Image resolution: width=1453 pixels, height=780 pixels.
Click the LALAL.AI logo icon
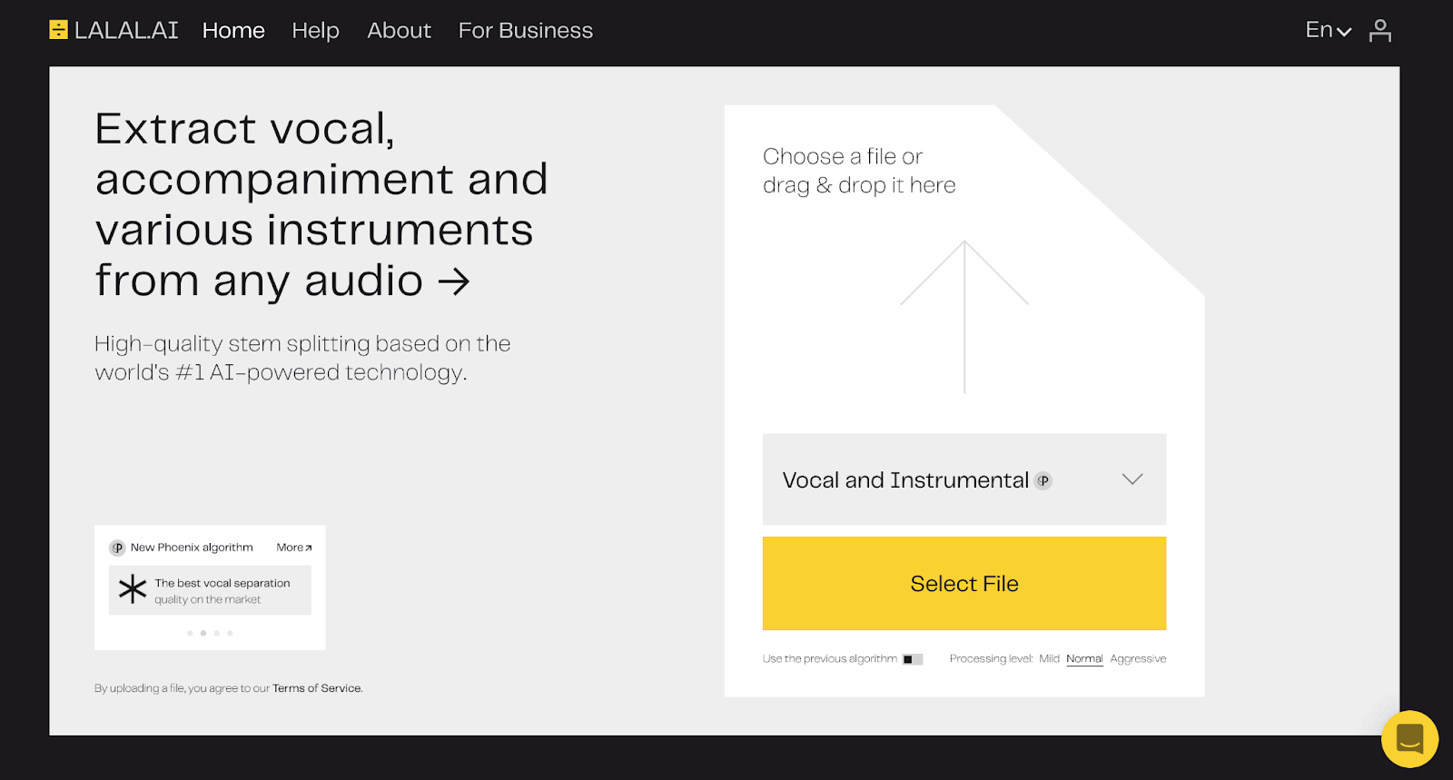coord(58,30)
